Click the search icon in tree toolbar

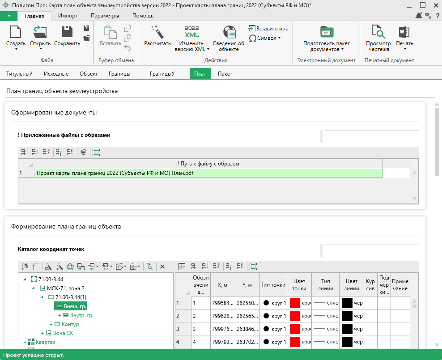(149, 267)
